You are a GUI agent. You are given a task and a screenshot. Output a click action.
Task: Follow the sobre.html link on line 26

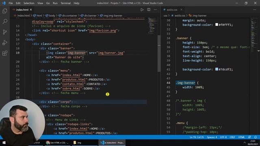coord(71,88)
